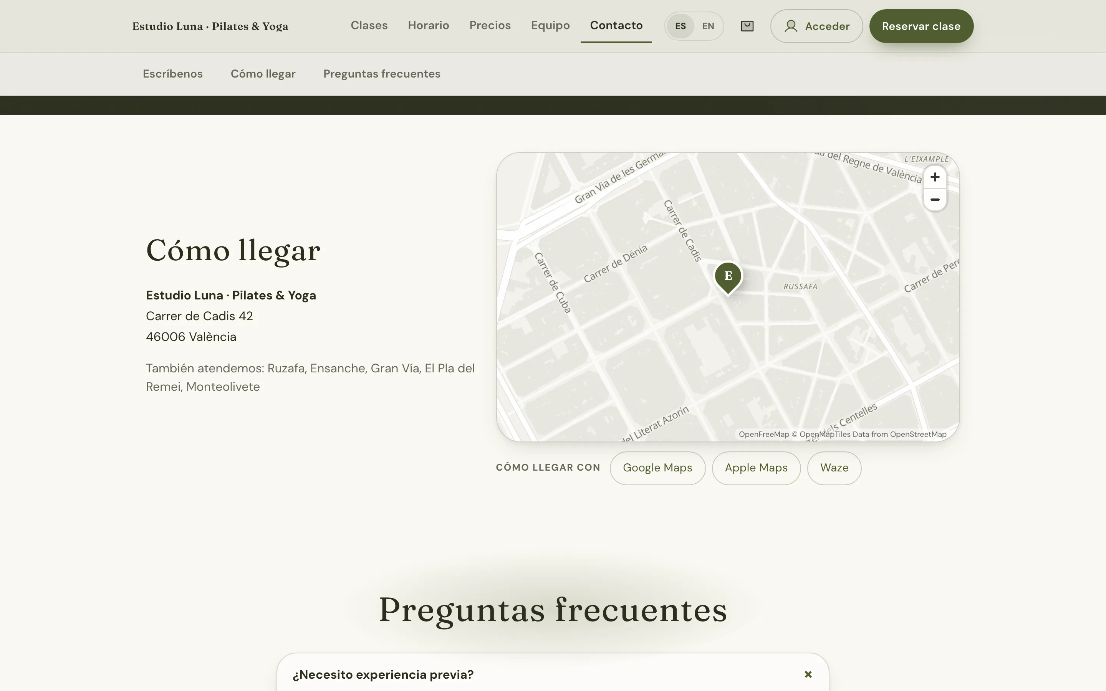Click the 'CÓMO LLEGAR CON' label
The width and height of the screenshot is (1106, 691).
[548, 468]
